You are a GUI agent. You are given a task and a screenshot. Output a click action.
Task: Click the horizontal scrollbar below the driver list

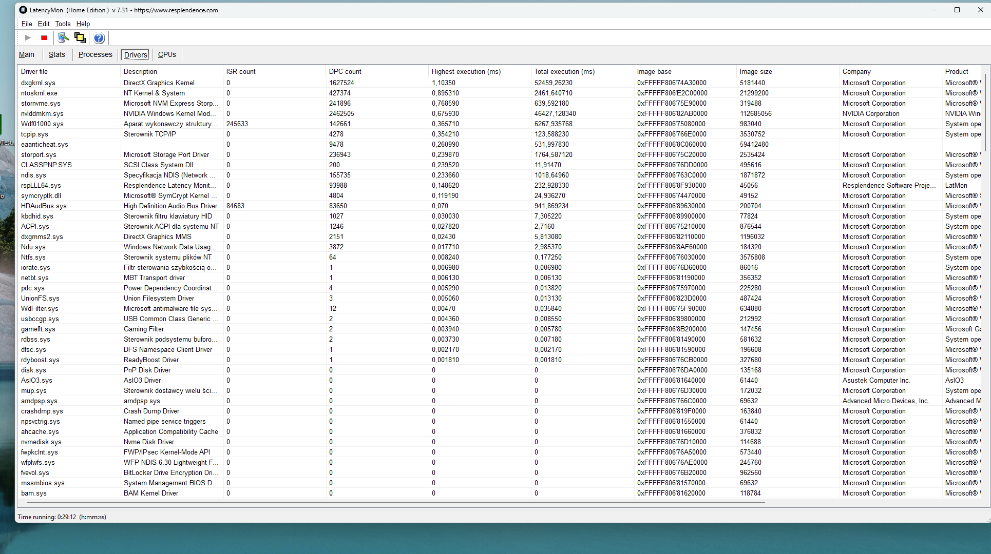pos(395,503)
